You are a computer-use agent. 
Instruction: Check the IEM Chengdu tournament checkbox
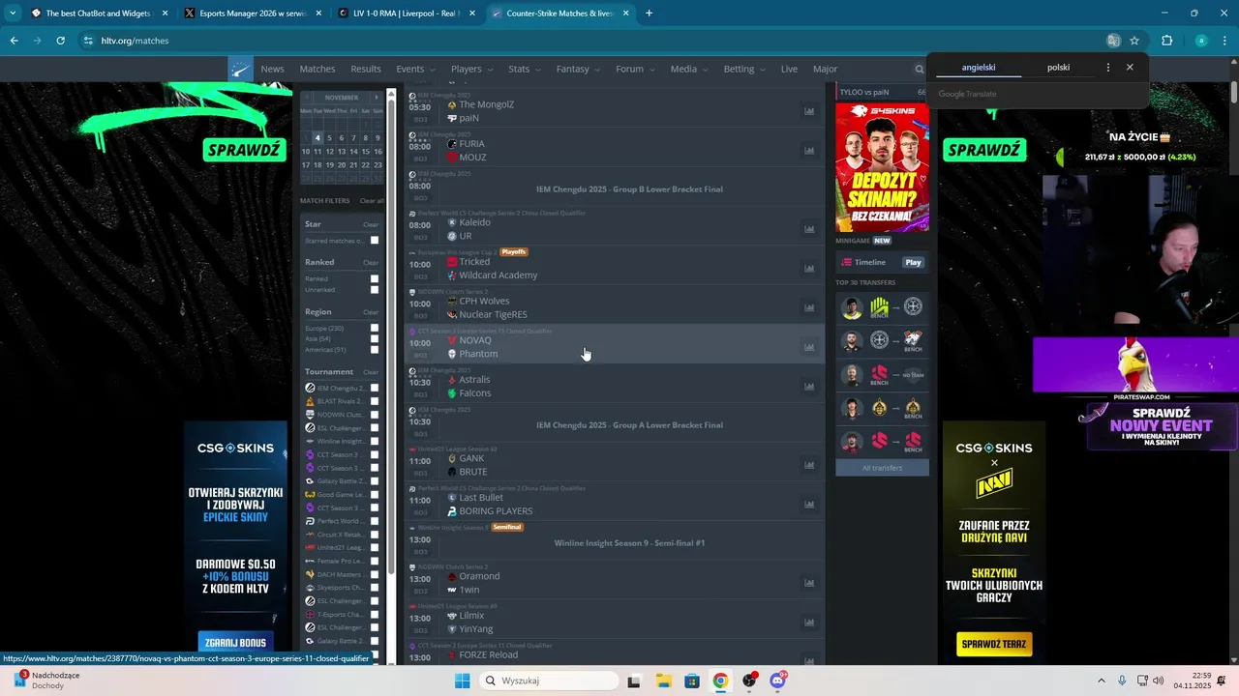[375, 389]
